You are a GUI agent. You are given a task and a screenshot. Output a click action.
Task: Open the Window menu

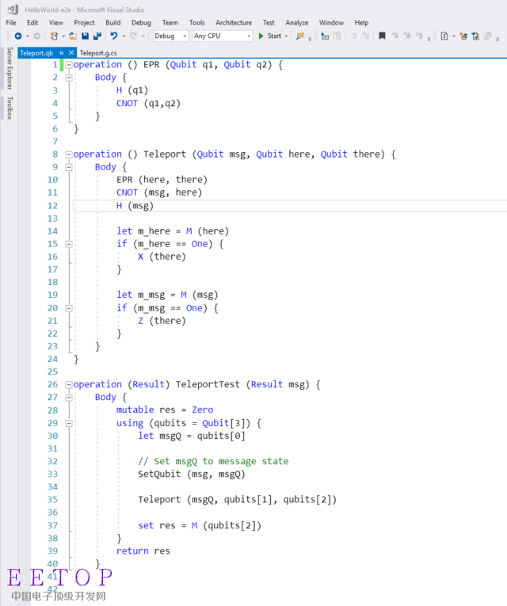[x=331, y=23]
